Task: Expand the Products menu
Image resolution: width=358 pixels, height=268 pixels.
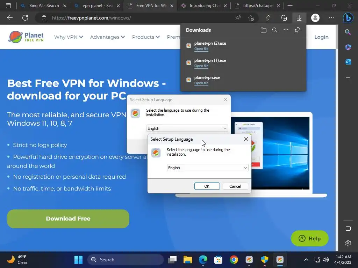Action: pyautogui.click(x=146, y=37)
